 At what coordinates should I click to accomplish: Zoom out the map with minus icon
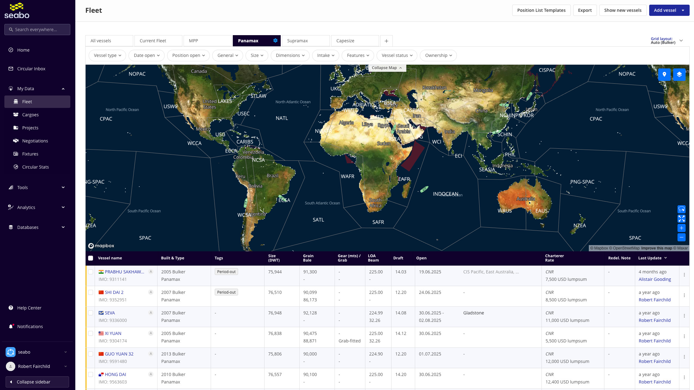tap(681, 237)
